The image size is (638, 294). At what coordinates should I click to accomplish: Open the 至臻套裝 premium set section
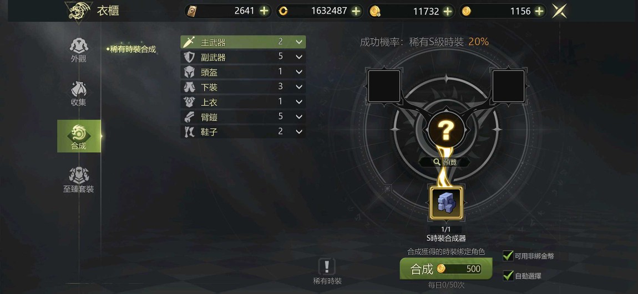(x=79, y=180)
